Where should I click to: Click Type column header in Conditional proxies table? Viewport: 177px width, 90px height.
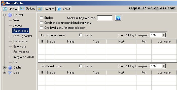click(96, 72)
